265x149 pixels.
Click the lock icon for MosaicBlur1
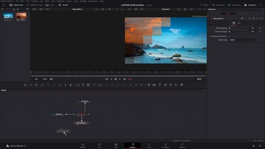[x=258, y=18]
